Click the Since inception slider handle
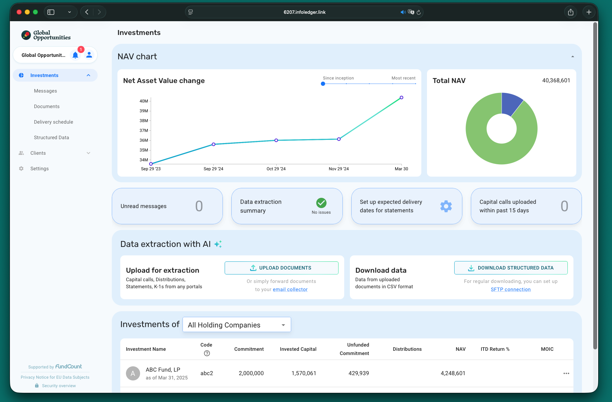 323,84
